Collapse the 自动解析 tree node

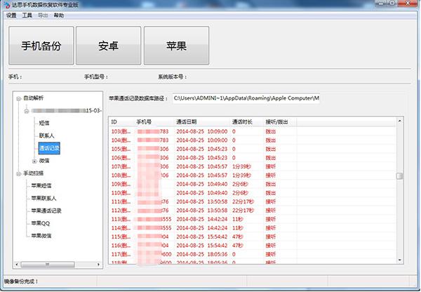point(18,99)
